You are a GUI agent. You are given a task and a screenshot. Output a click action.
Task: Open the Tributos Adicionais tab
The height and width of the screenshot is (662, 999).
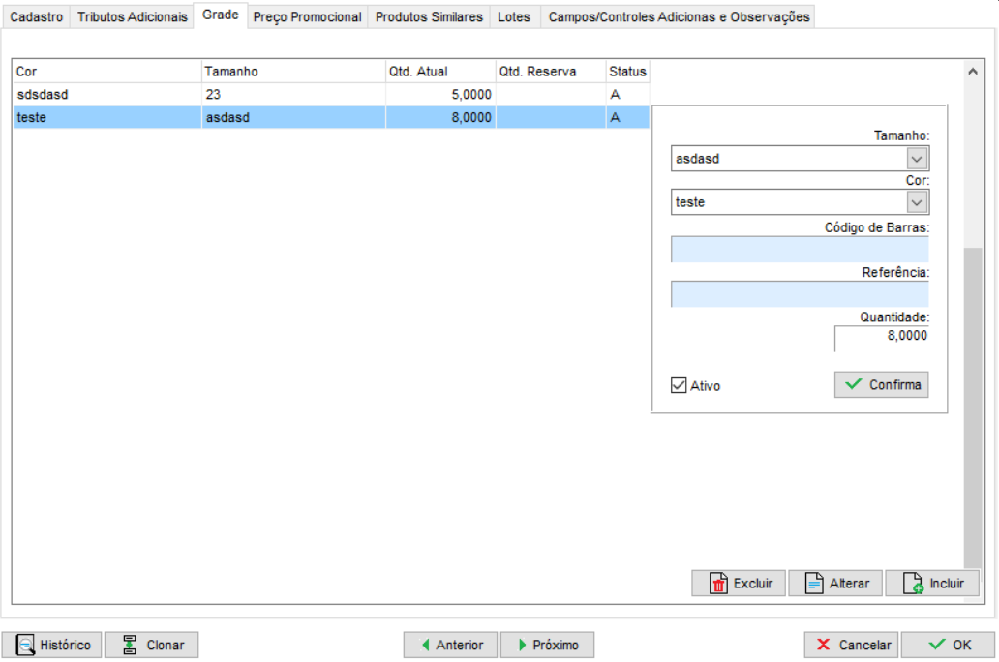point(133,17)
